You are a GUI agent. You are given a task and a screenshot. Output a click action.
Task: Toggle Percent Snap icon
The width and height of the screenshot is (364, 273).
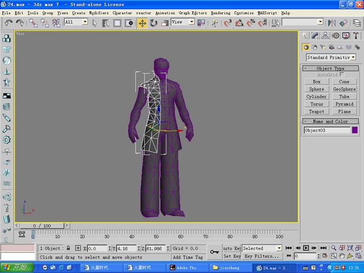251,23
